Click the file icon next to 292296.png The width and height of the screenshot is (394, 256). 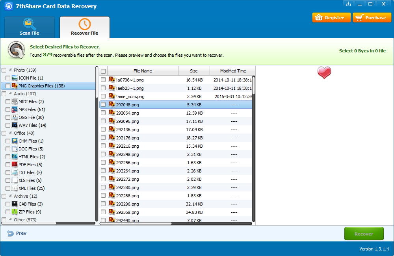pyautogui.click(x=112, y=204)
